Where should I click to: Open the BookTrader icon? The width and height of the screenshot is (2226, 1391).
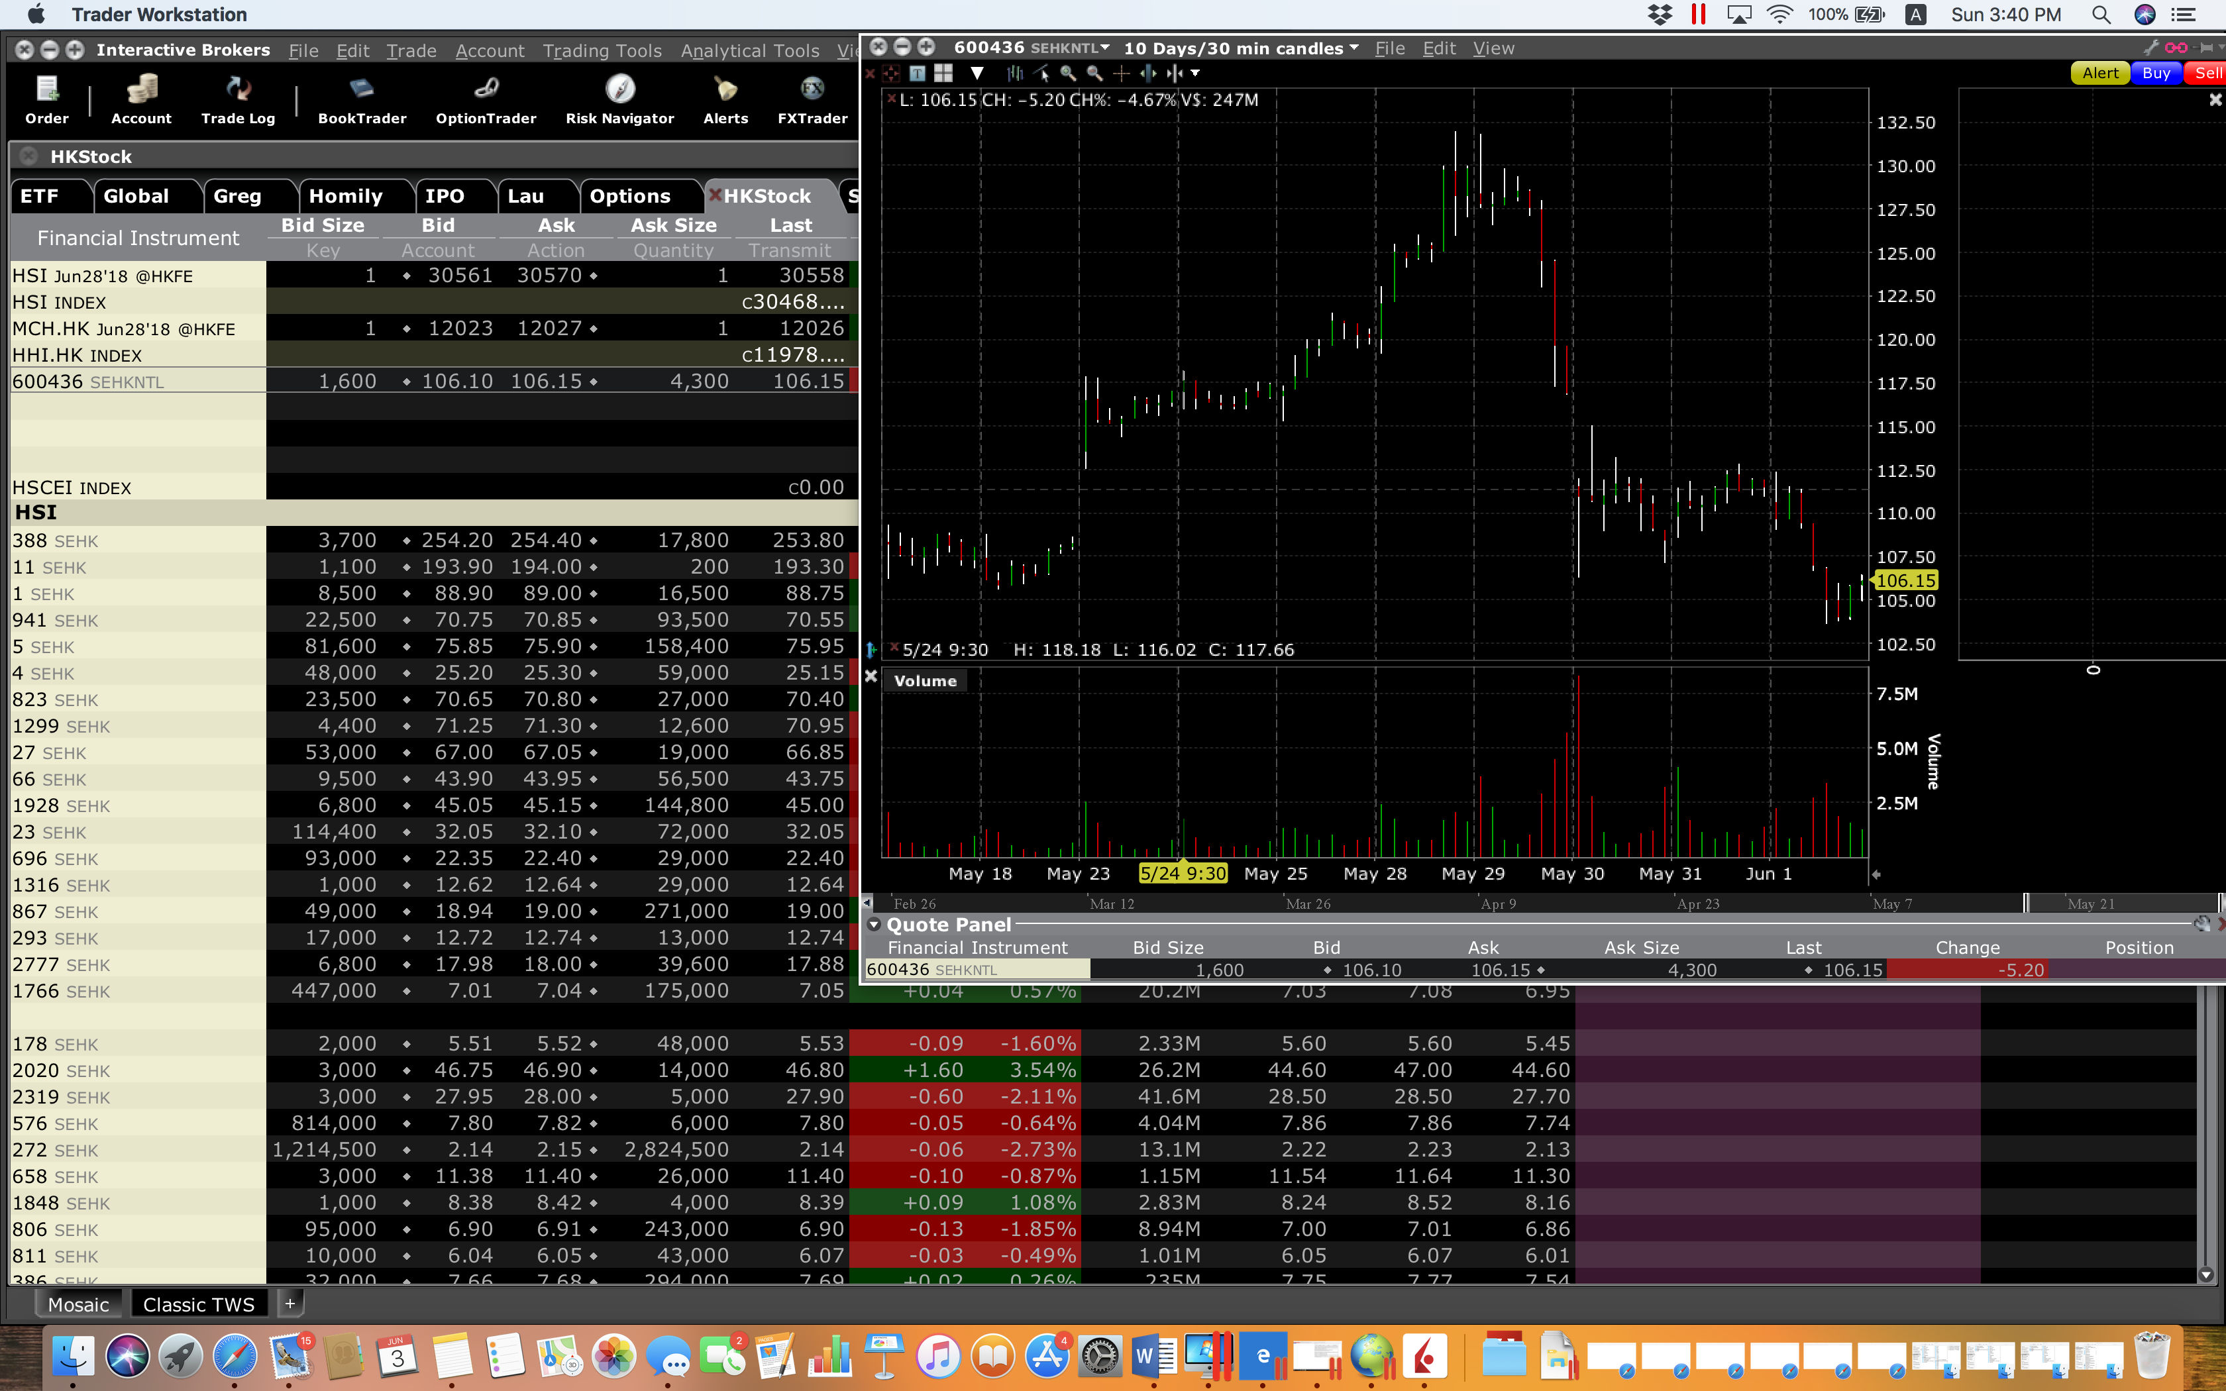point(362,99)
